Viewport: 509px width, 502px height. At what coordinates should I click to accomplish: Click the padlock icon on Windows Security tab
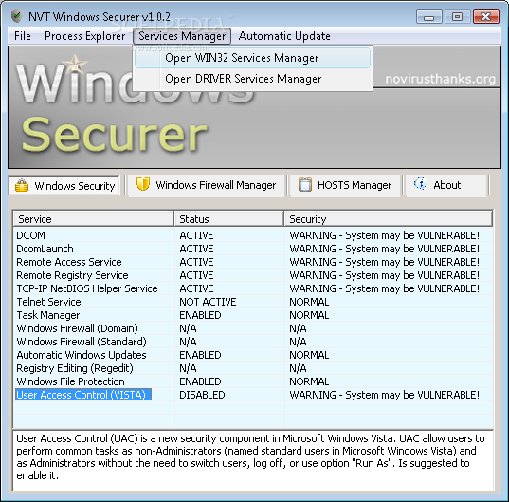tap(22, 186)
